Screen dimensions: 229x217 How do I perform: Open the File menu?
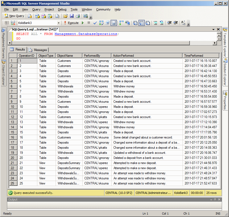6,9
